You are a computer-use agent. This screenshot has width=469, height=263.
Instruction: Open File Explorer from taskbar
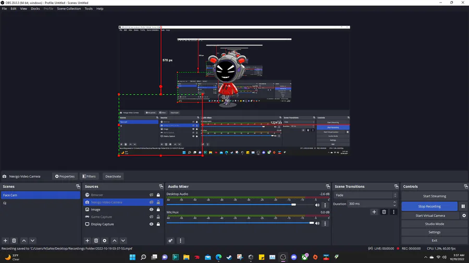point(187,257)
